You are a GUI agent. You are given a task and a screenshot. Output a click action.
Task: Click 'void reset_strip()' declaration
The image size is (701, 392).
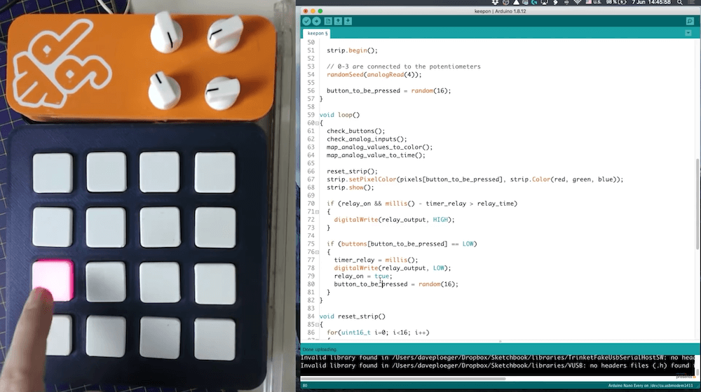click(353, 316)
